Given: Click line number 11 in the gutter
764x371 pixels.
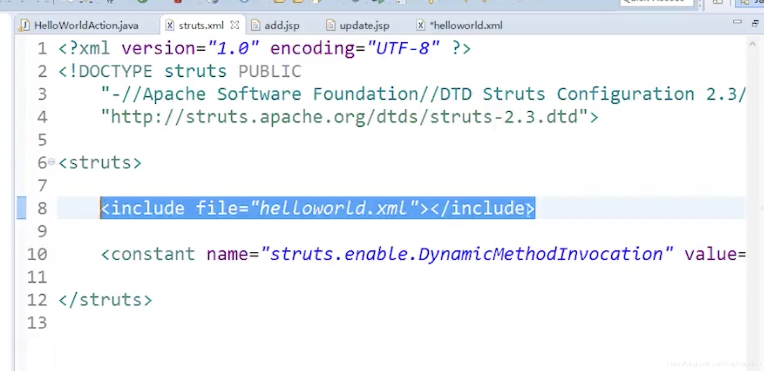Looking at the screenshot, I should [37, 277].
